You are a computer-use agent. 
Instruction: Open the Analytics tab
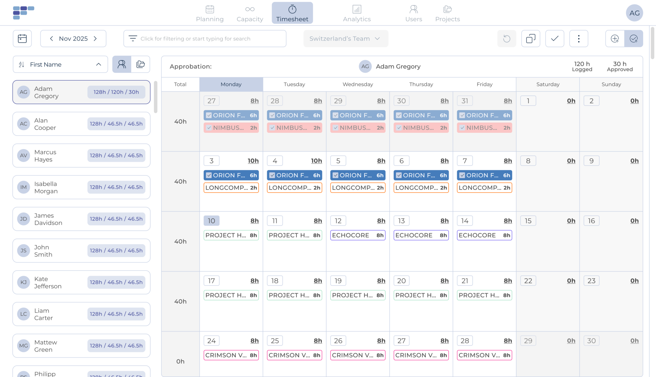coord(357,13)
